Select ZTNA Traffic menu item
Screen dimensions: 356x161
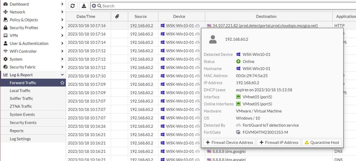pyautogui.click(x=21, y=106)
